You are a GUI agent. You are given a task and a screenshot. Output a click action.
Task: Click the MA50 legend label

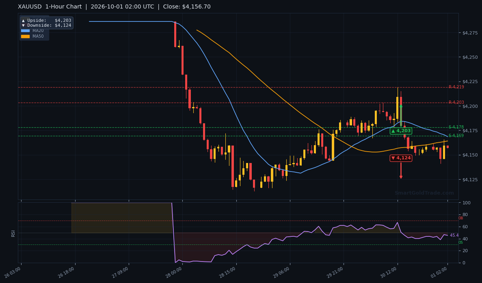coord(38,36)
